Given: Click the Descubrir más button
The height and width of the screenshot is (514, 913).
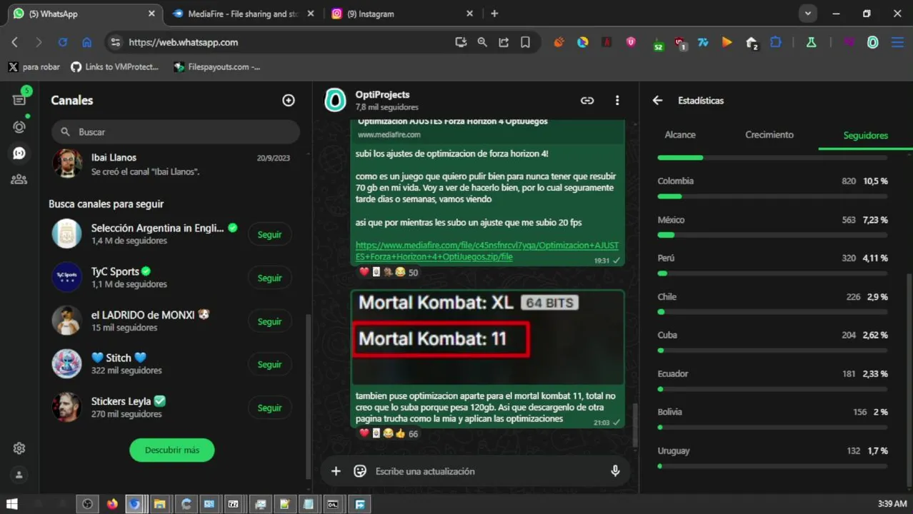Looking at the screenshot, I should tap(172, 450).
